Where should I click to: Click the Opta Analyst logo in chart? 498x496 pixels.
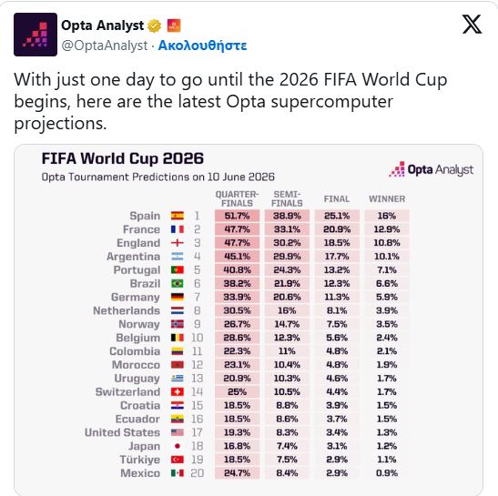(432, 169)
